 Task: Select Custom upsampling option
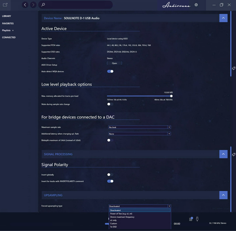pos(140,224)
